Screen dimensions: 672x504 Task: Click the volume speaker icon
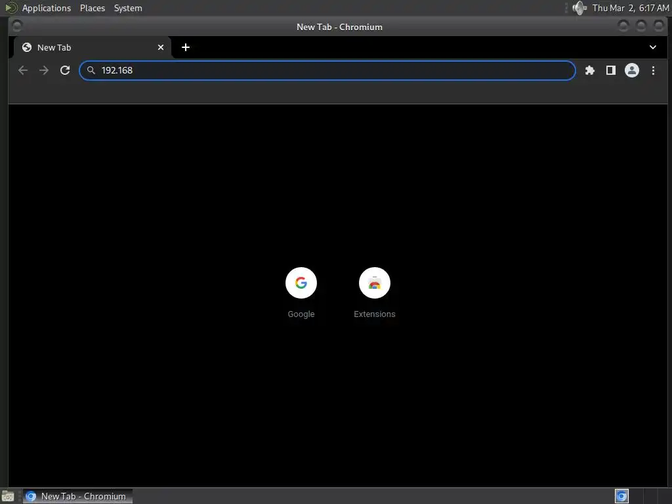pyautogui.click(x=579, y=8)
